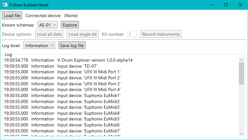Click the Load all data button
The width and height of the screenshot is (248, 140).
coord(49,34)
